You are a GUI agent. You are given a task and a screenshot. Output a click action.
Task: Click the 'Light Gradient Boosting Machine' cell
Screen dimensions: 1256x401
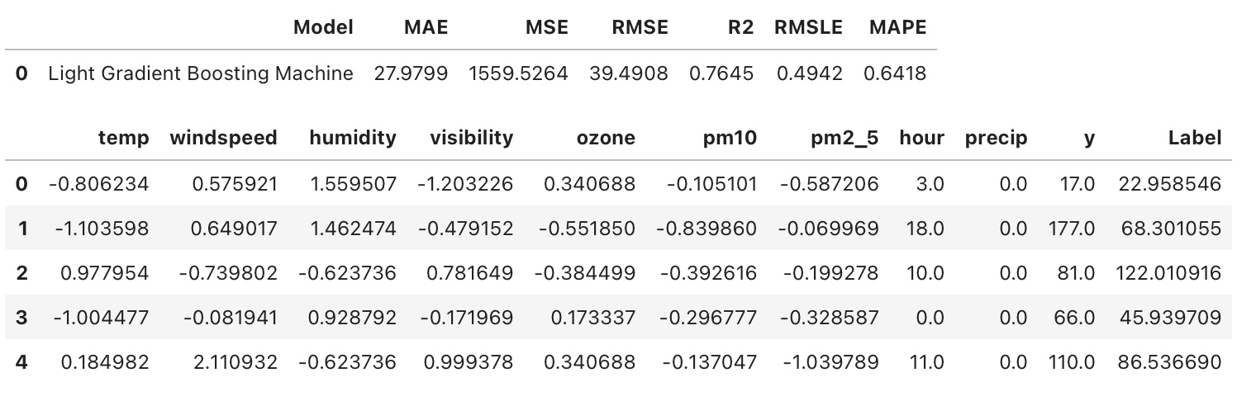click(201, 73)
